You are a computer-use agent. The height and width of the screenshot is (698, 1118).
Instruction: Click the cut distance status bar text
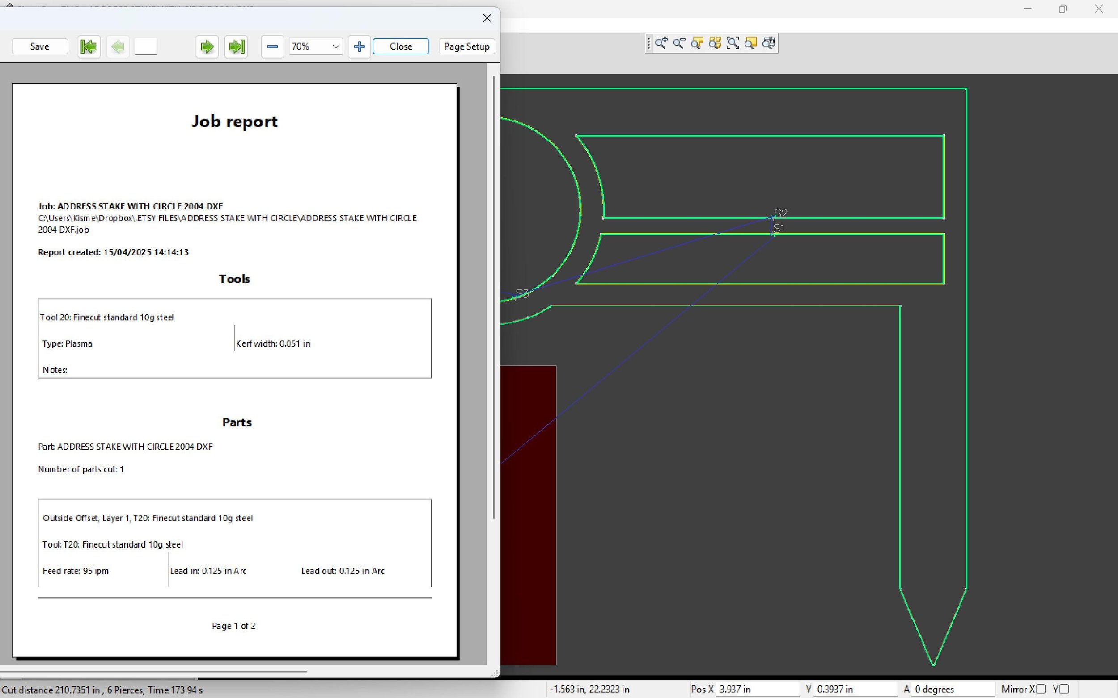point(102,690)
